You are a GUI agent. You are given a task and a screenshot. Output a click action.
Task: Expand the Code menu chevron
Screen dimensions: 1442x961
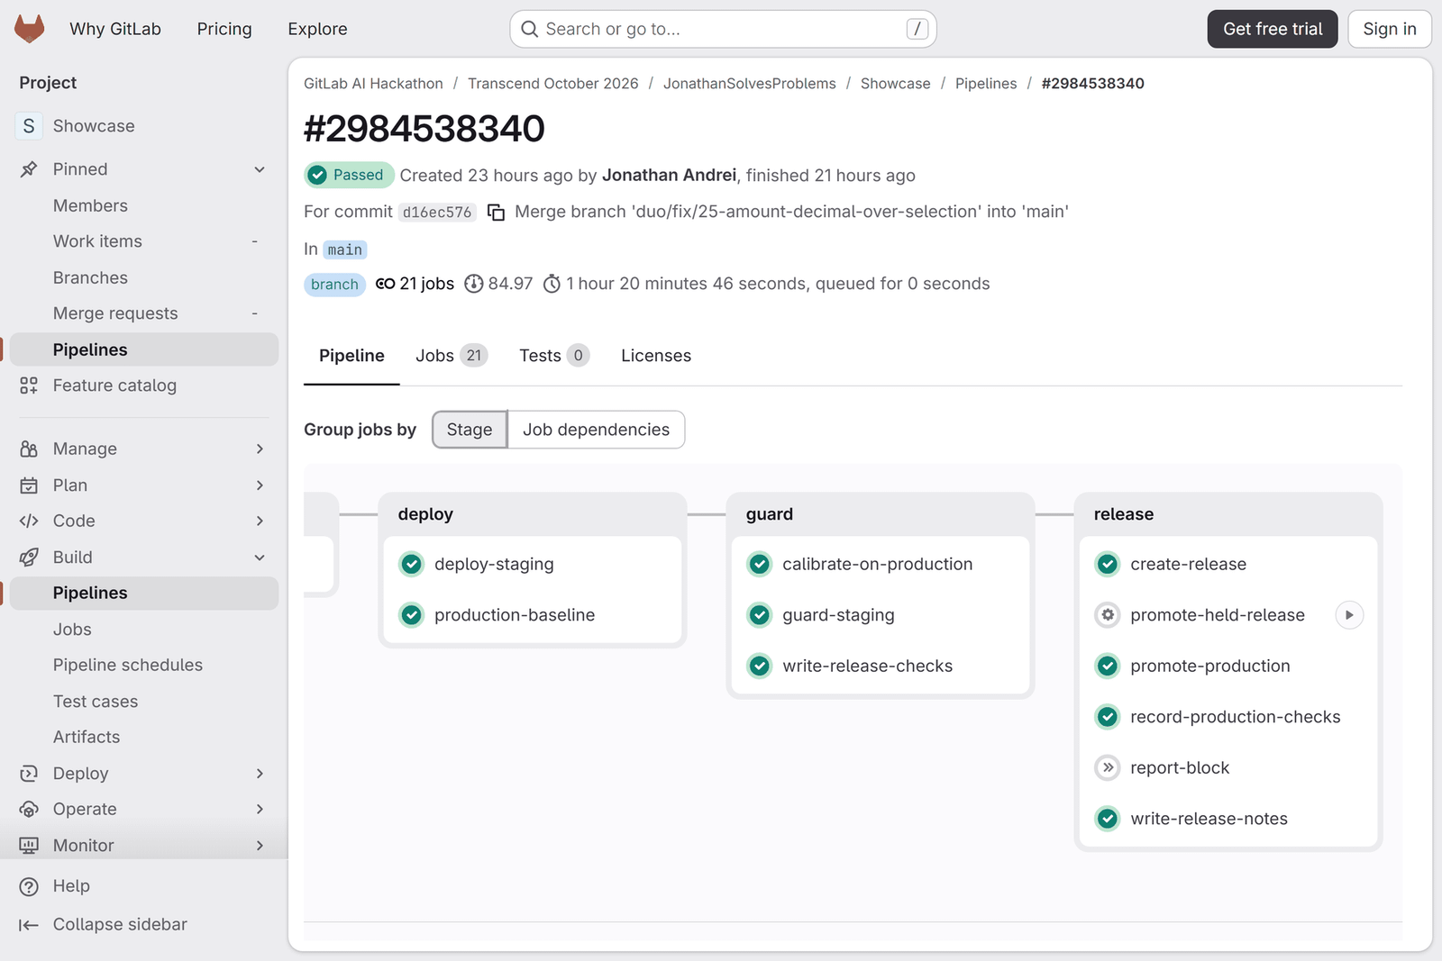pos(260,521)
